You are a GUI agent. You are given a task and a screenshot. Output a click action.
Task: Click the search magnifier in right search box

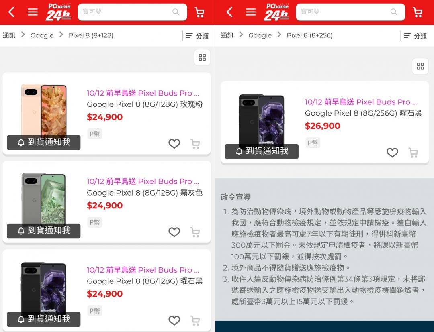tap(393, 12)
